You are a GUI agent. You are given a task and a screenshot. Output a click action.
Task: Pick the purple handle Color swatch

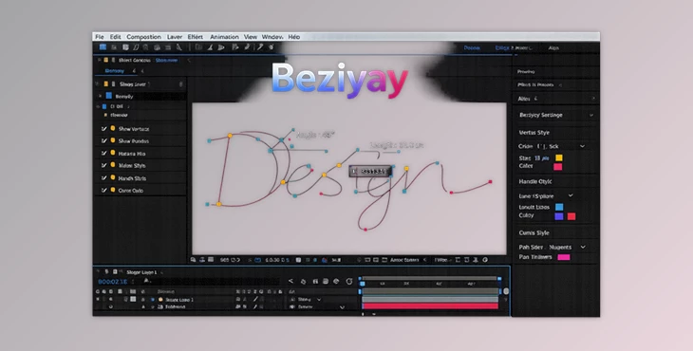click(x=558, y=216)
